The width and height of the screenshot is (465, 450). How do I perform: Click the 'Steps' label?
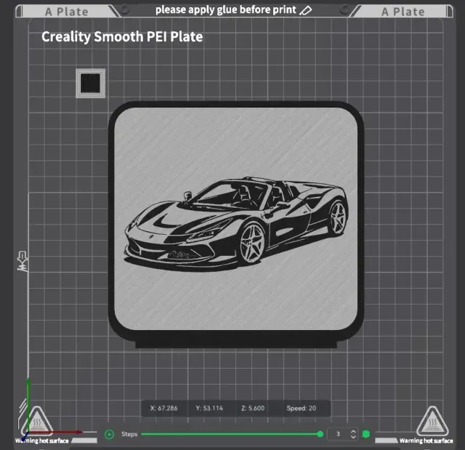129,434
